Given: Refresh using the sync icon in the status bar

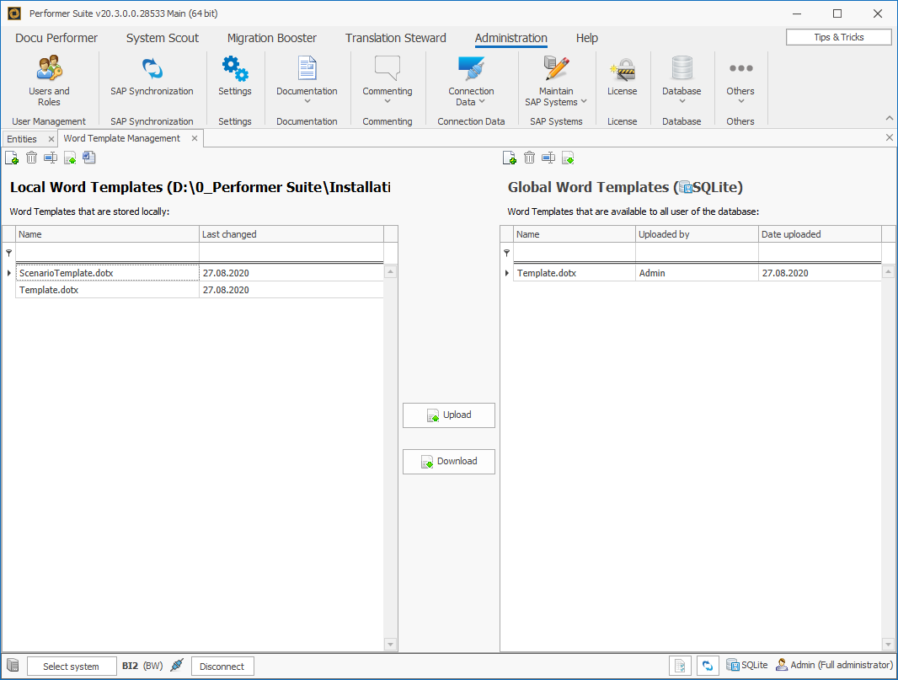Looking at the screenshot, I should tap(708, 666).
